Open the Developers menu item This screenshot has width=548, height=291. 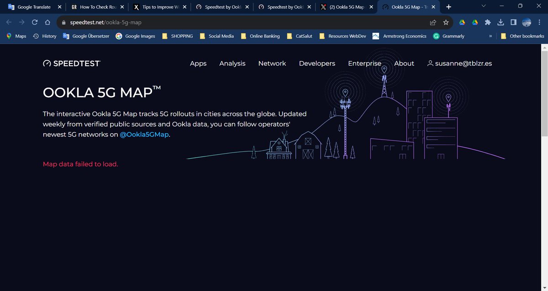[x=317, y=63]
